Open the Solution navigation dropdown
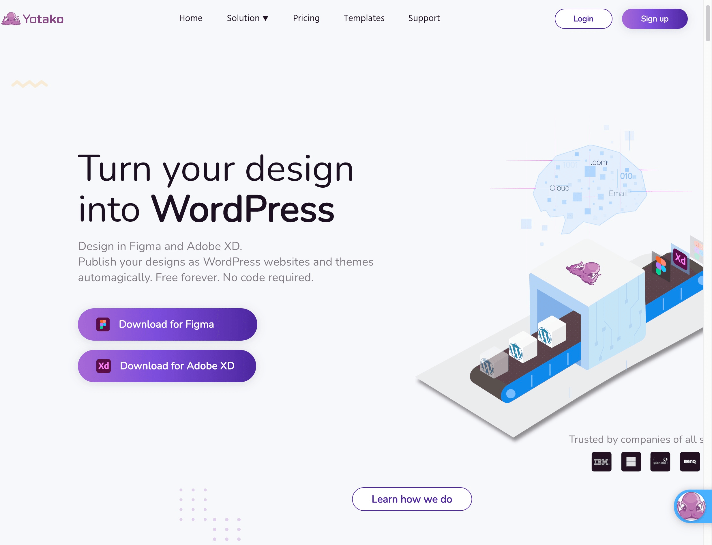Screen dimensions: 712x545 tap(248, 18)
